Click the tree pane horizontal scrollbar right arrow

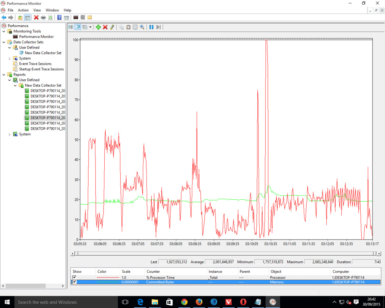[x=63, y=286]
